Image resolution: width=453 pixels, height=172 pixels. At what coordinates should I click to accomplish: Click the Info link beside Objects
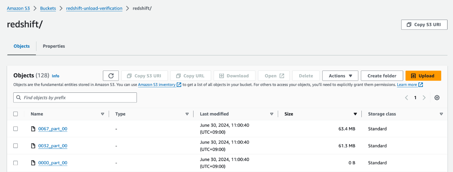pos(56,76)
